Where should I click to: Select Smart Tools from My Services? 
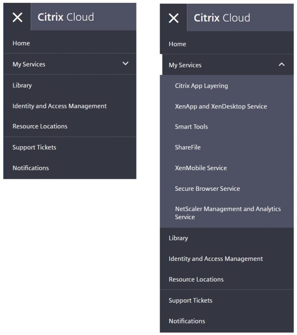(191, 127)
